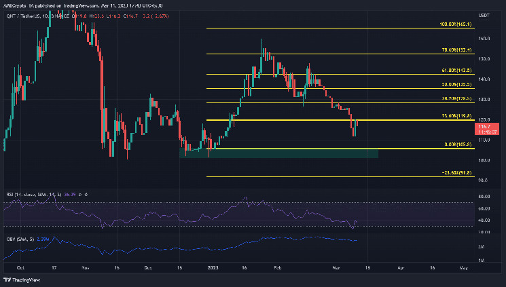Select the 23.60% (119.8) Fibonacci line

point(340,120)
